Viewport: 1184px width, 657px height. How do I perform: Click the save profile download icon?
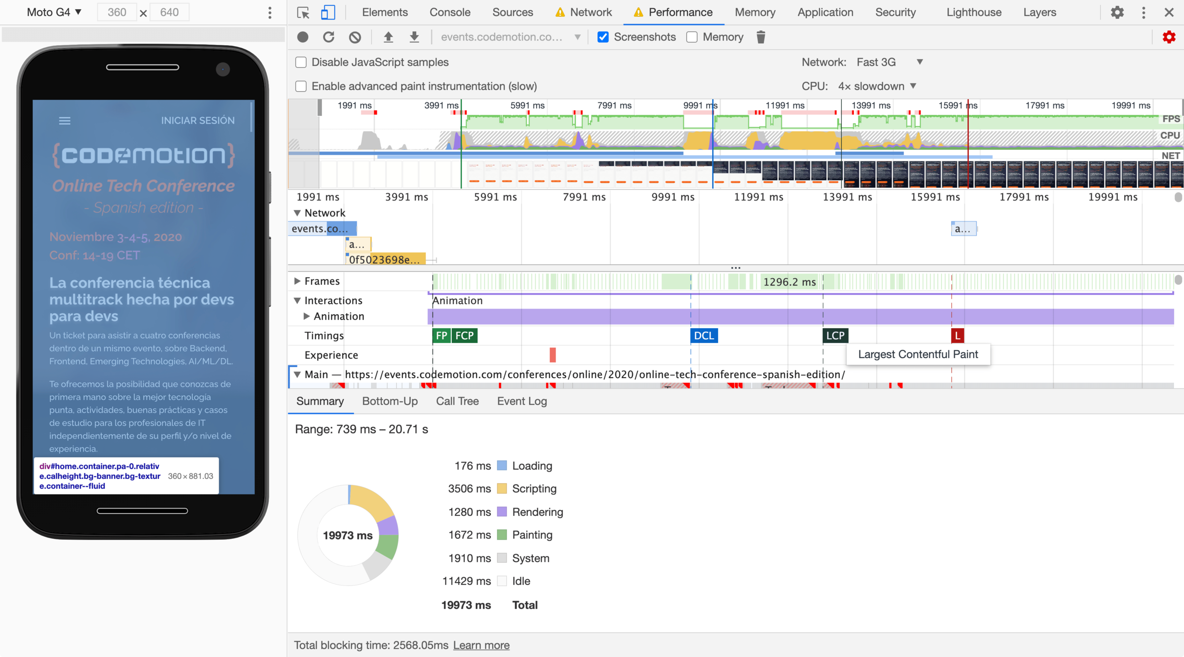point(414,37)
